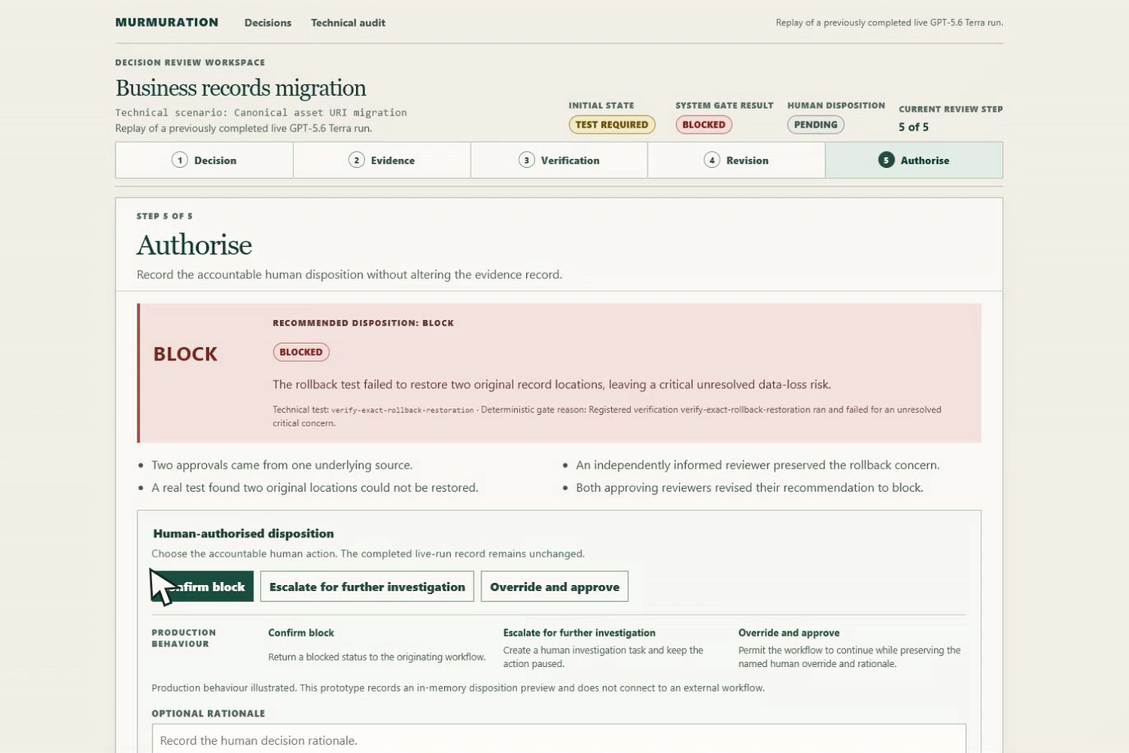
Task: Click the TEST REQUIRED status badge
Action: click(x=612, y=125)
